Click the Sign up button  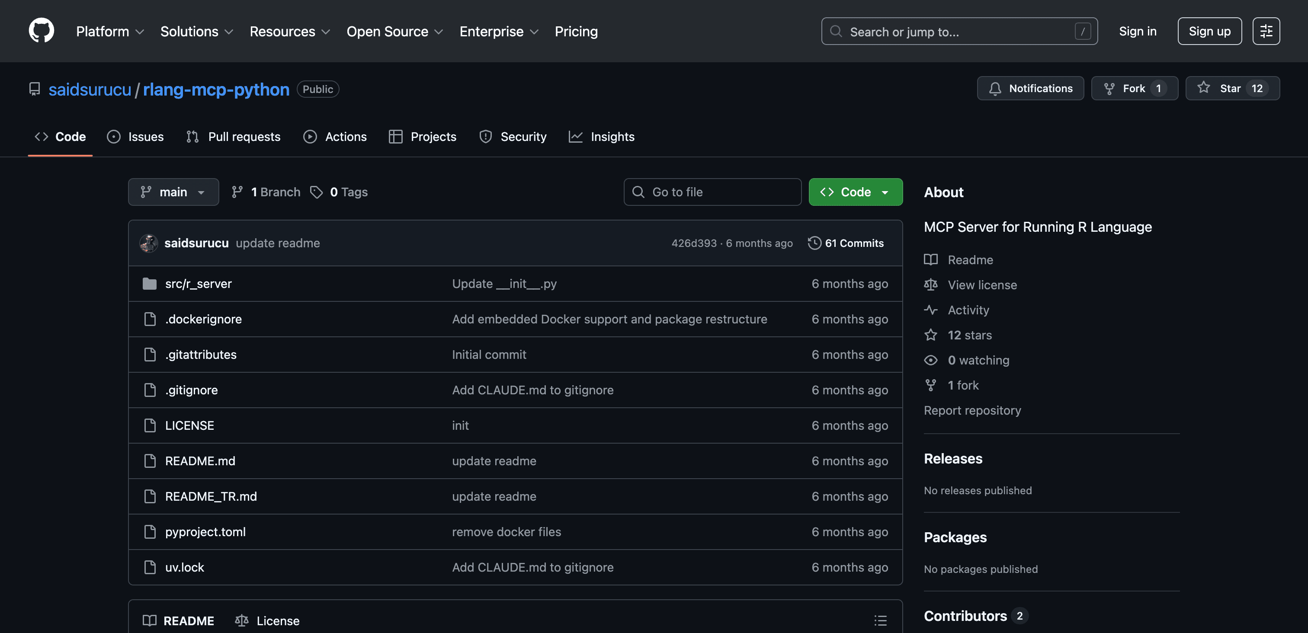(1209, 31)
